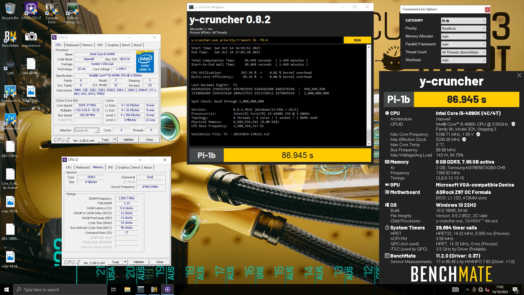Click the y-cruncher command line field
The width and height of the screenshot is (524, 295).
[266, 40]
